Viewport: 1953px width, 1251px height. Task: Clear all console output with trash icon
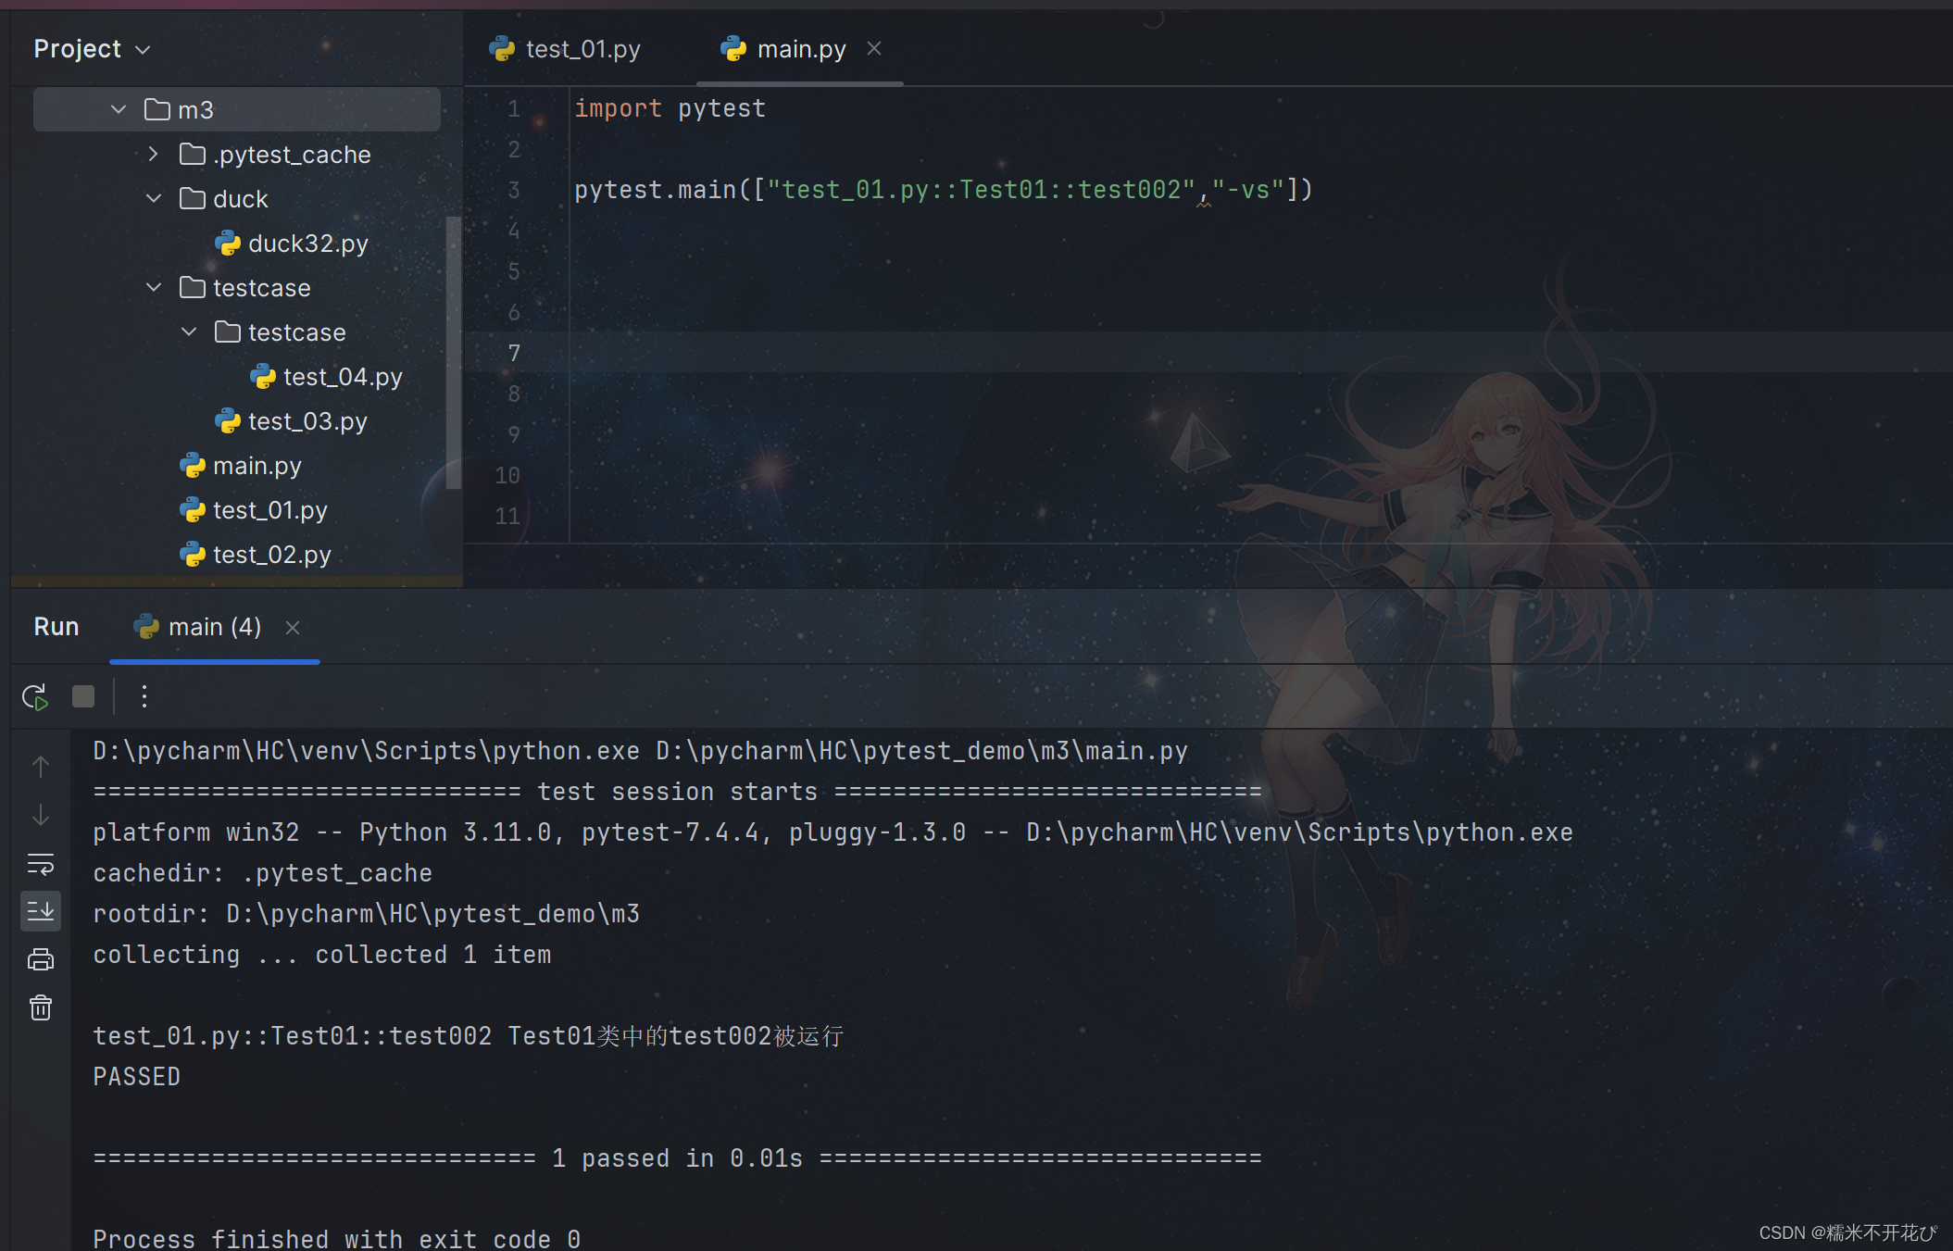[41, 1007]
